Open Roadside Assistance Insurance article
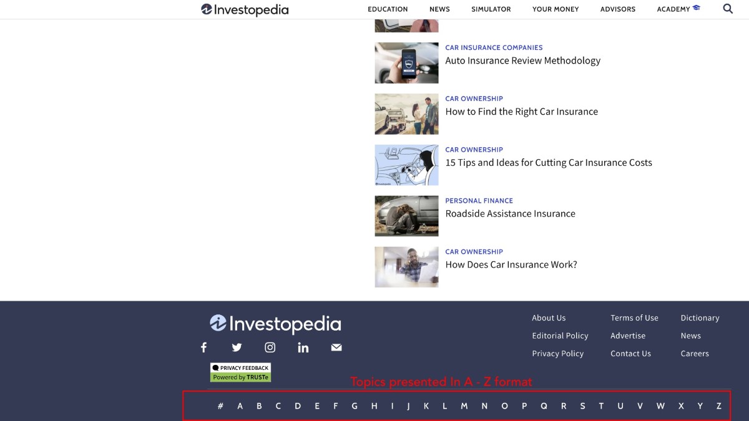Screen dimensions: 749x421 tap(511, 214)
